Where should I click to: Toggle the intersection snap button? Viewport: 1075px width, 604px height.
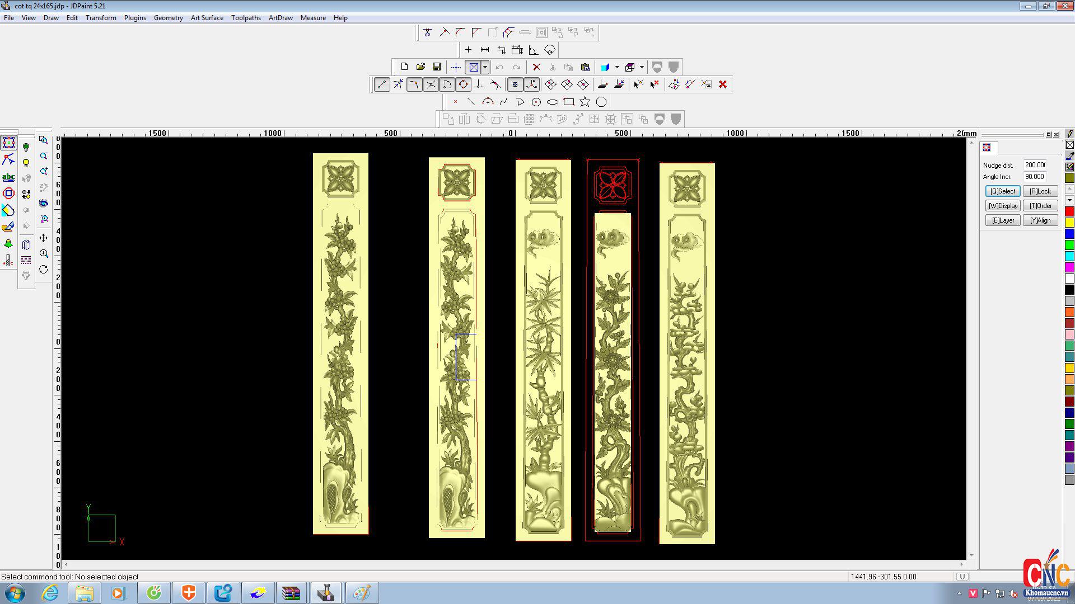click(431, 84)
